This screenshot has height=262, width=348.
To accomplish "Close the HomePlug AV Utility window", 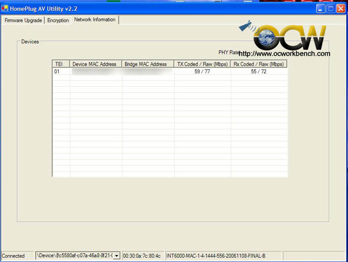I will point(341,9).
